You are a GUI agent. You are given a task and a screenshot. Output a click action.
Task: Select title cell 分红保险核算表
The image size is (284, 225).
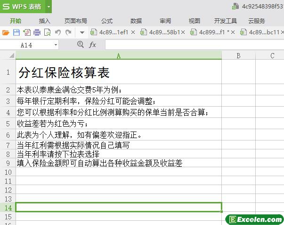(119, 72)
